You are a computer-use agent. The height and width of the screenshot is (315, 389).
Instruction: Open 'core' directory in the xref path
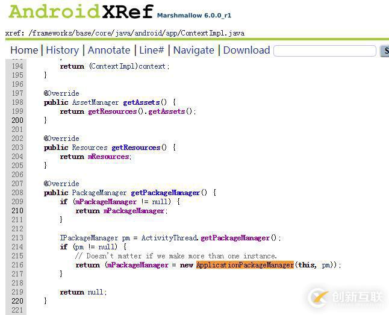103,33
